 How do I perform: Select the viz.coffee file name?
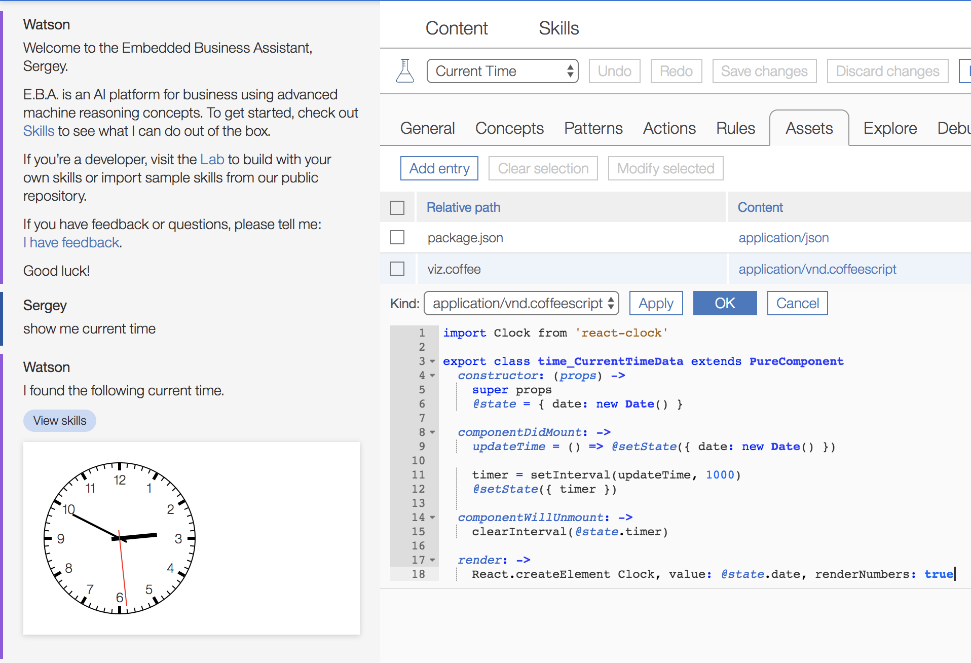click(454, 269)
